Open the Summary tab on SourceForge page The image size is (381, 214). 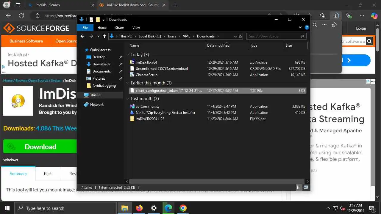18,174
